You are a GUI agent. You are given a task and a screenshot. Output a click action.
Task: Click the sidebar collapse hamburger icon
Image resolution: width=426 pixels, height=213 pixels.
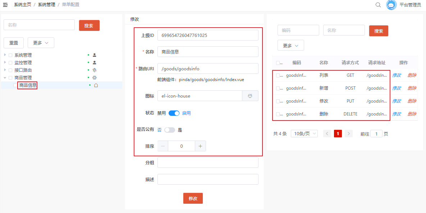click(5, 5)
